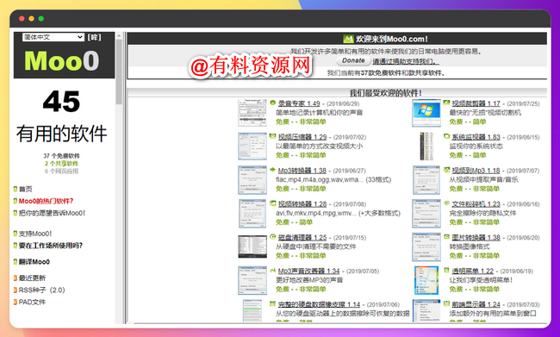Viewport: 560px width, 337px height.
Task: Click 图片转换器 screenshot thumbnail
Action: coord(426,247)
